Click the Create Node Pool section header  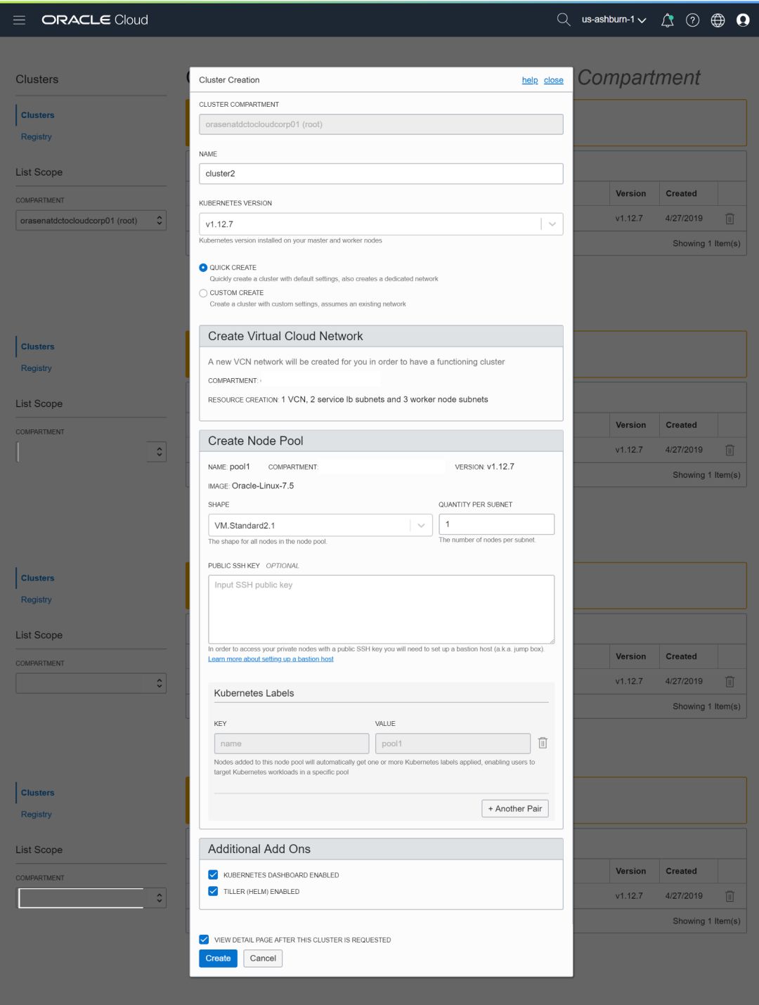coord(381,441)
